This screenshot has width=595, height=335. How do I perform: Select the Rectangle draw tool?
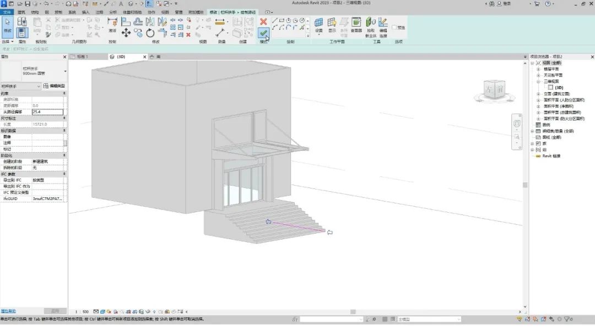pos(282,20)
